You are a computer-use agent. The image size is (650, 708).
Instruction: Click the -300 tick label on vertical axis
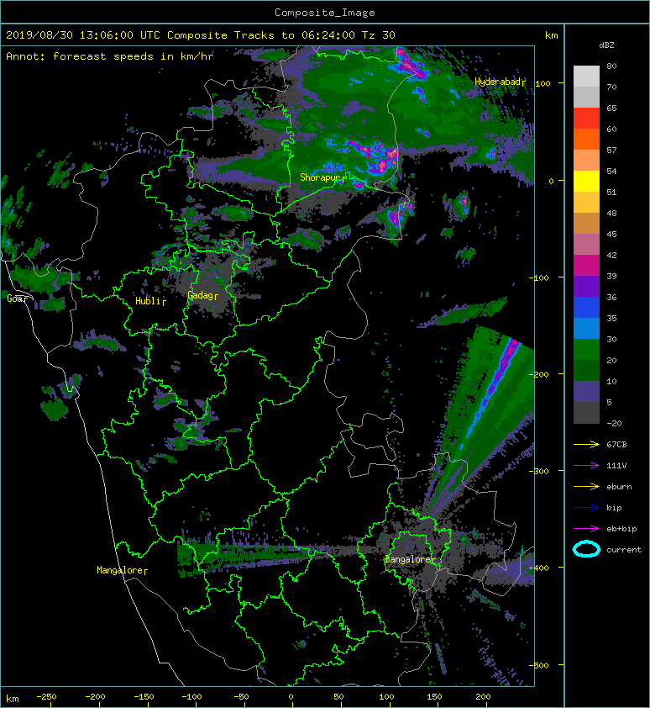tap(538, 471)
